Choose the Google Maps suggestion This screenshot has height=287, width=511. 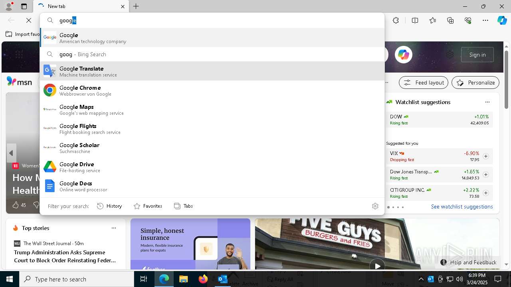click(212, 110)
